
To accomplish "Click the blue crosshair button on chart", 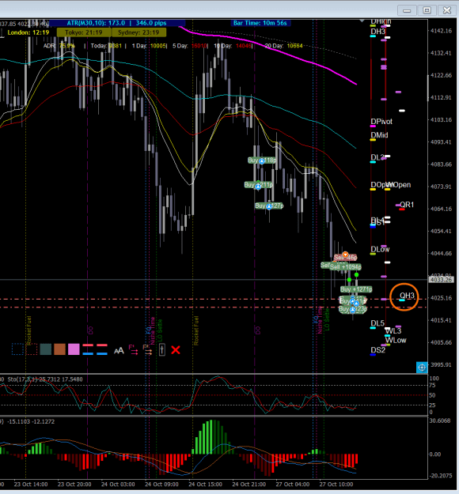I will click(x=422, y=368).
